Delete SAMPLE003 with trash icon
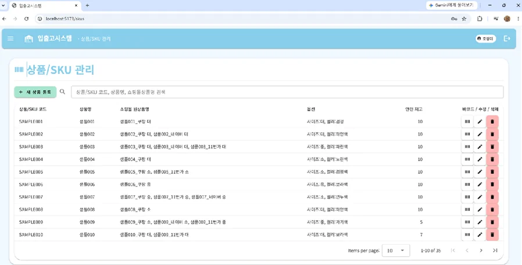Viewport: 522px width, 265px height. 492,147
